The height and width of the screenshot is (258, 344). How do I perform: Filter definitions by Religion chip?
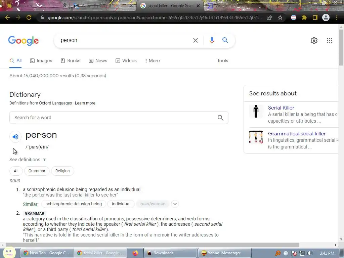(62, 171)
